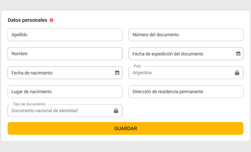Open calendar picker for Fecha de nacimiento

[117, 73]
